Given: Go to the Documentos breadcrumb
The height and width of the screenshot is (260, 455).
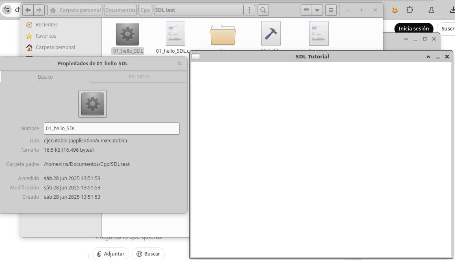Looking at the screenshot, I should [x=120, y=10].
